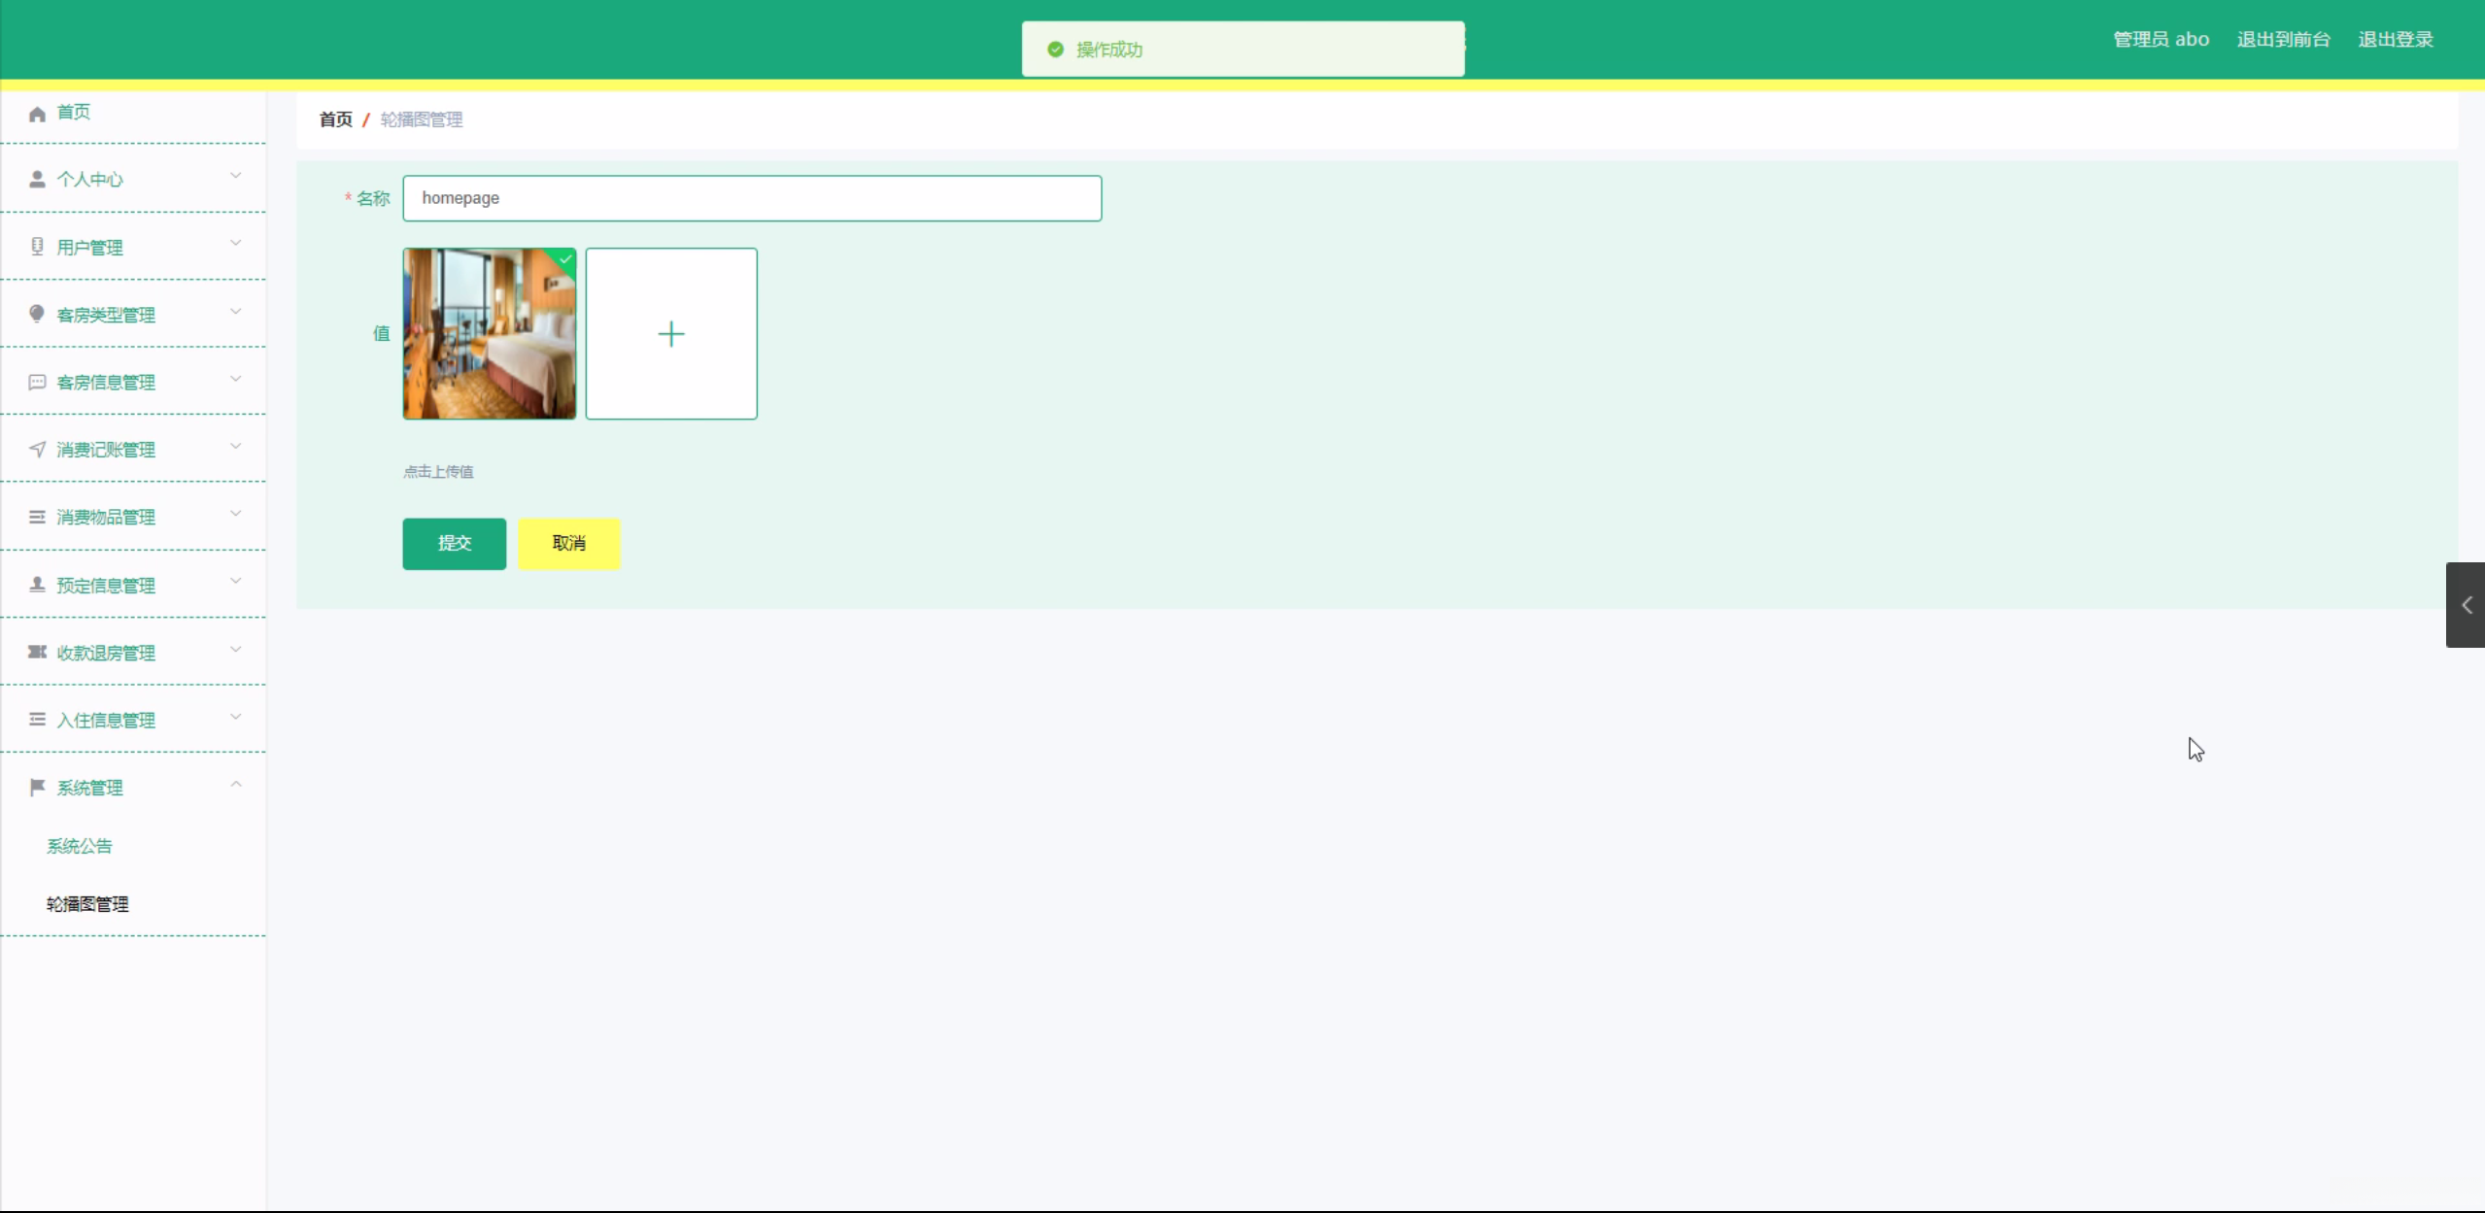The width and height of the screenshot is (2485, 1213).
Task: Click the plus icon to upload image
Action: point(670,334)
